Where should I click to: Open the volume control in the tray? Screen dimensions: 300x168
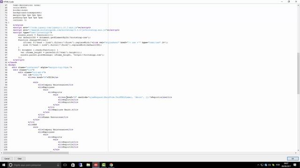coord(270,165)
